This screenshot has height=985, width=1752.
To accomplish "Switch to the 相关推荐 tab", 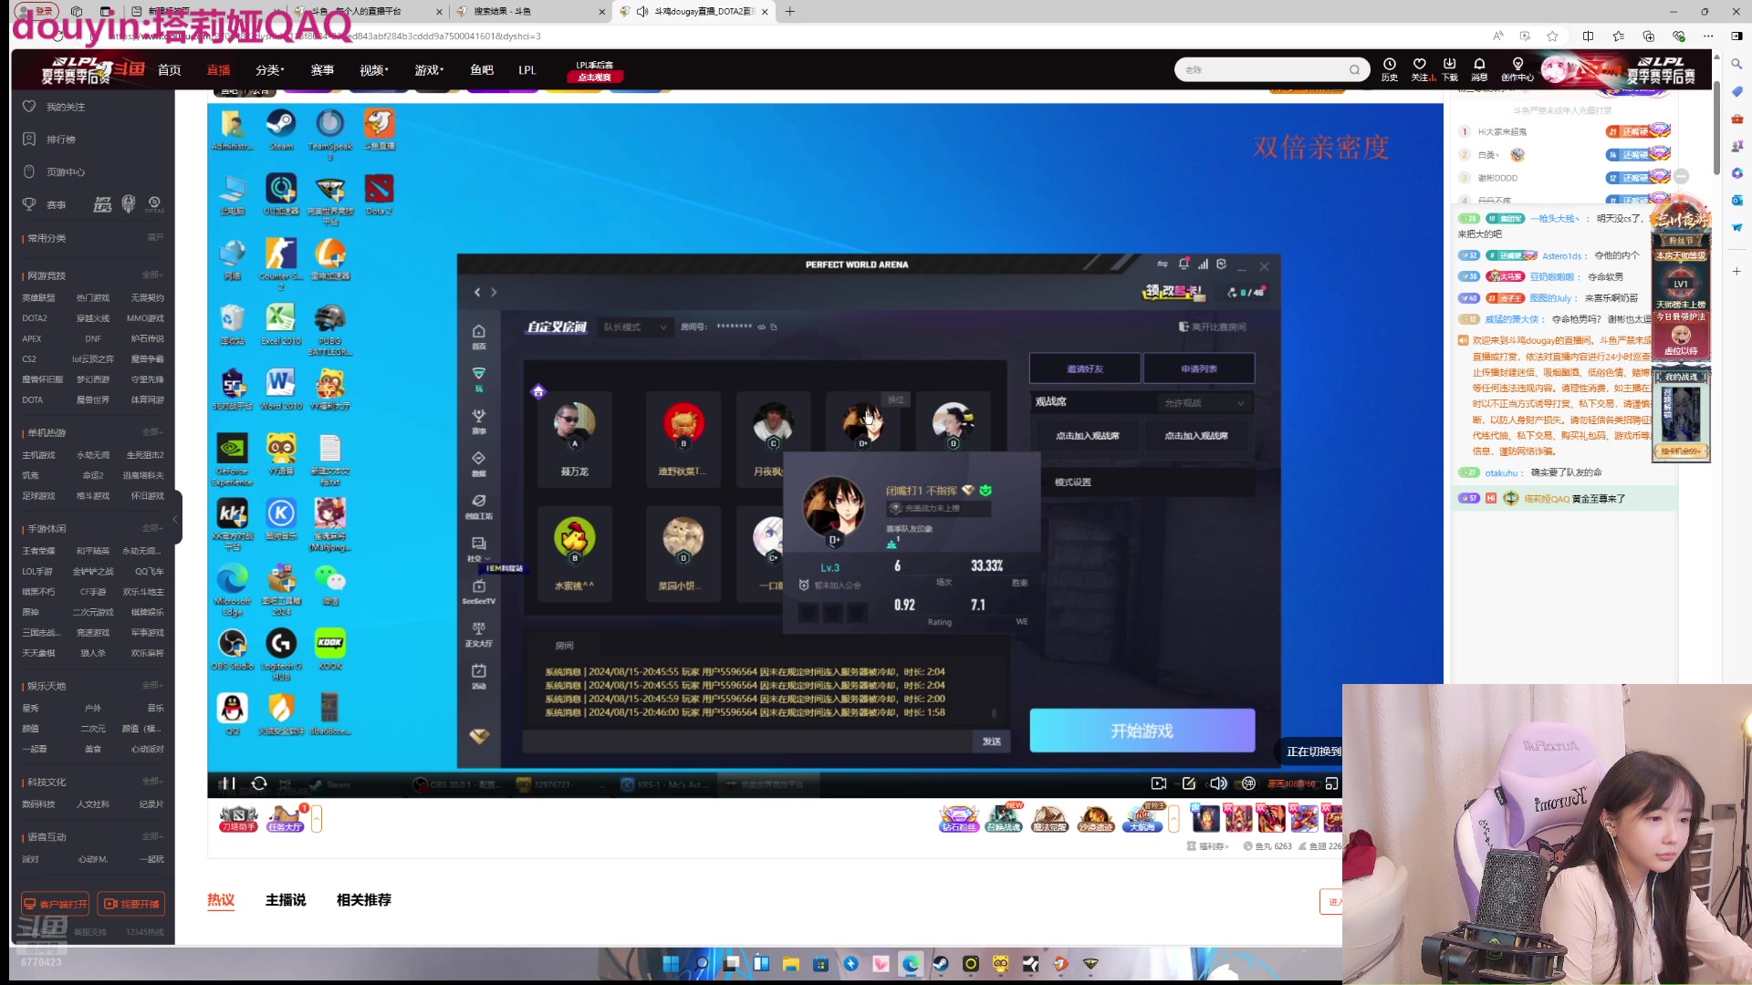I will click(x=364, y=899).
